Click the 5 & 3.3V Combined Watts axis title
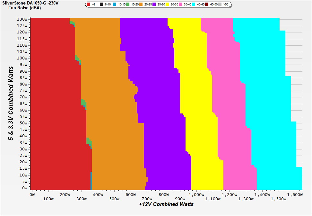Viewport: 312px width, 216px height. (11, 104)
